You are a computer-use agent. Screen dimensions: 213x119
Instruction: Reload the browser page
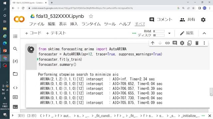click(x=23, y=8)
